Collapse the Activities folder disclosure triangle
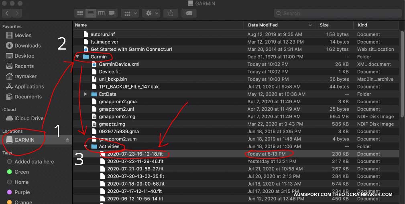This screenshot has height=204, width=405. tap(85, 146)
